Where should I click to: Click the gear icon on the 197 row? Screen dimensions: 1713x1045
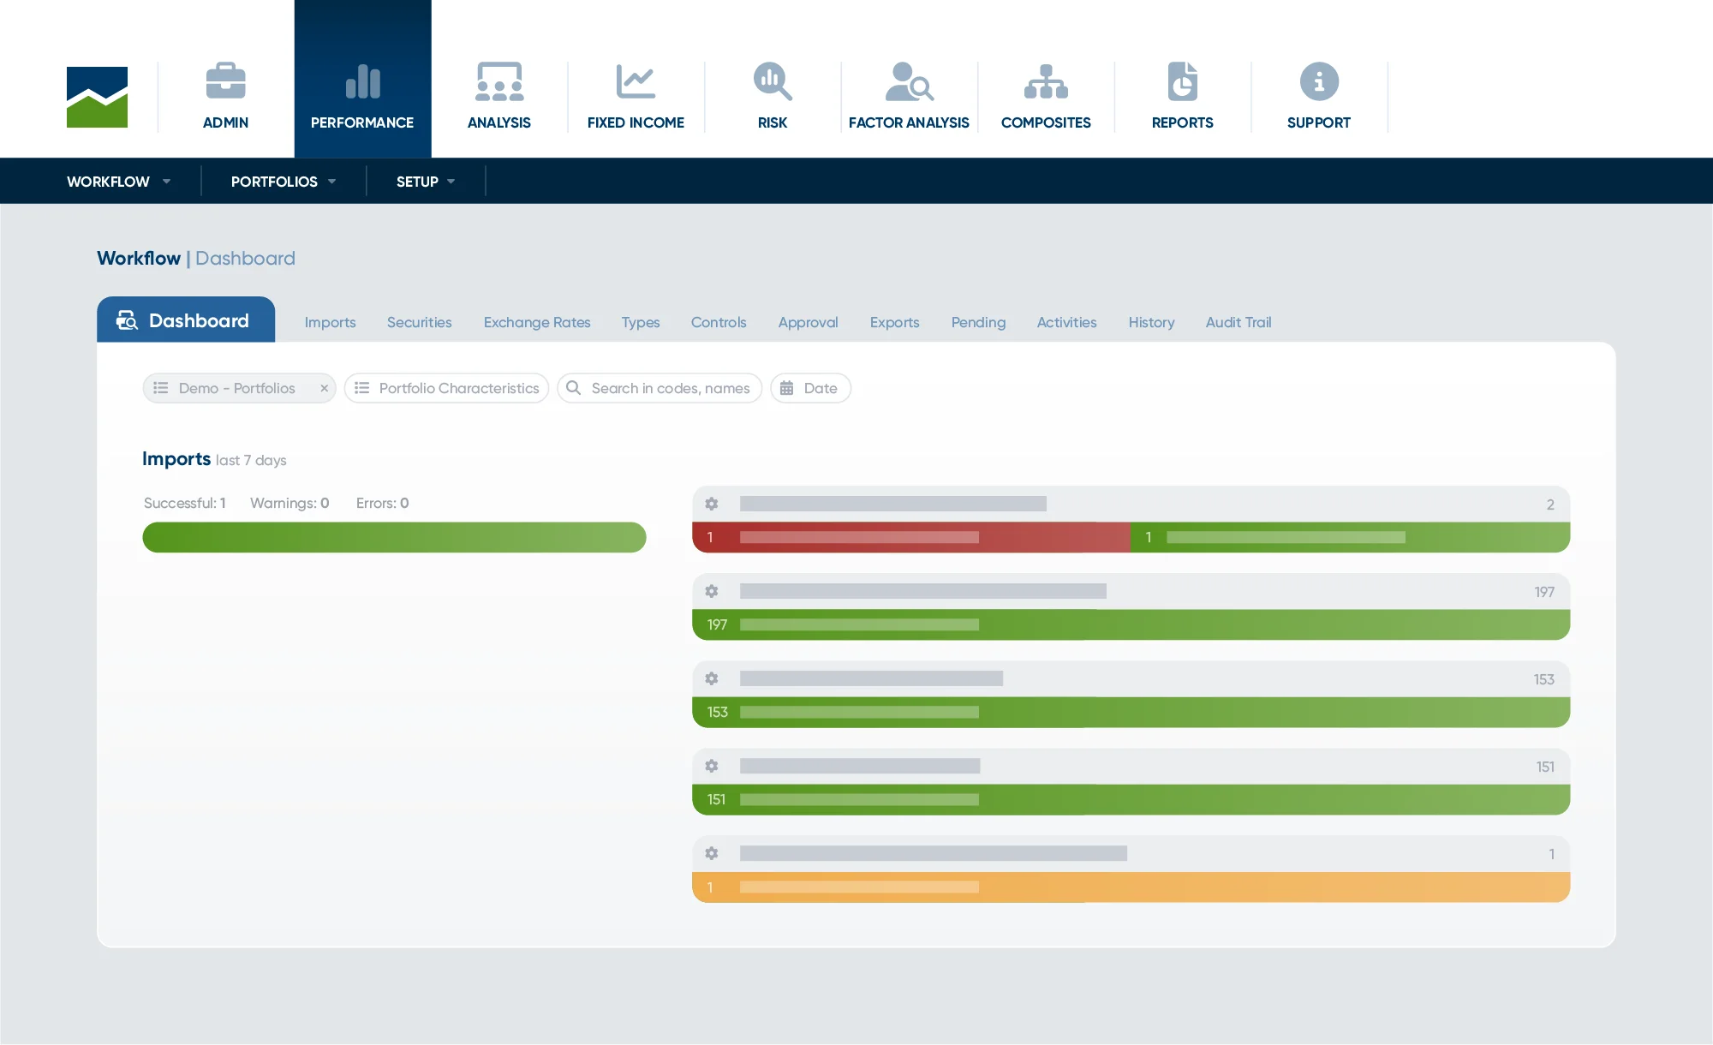(712, 591)
